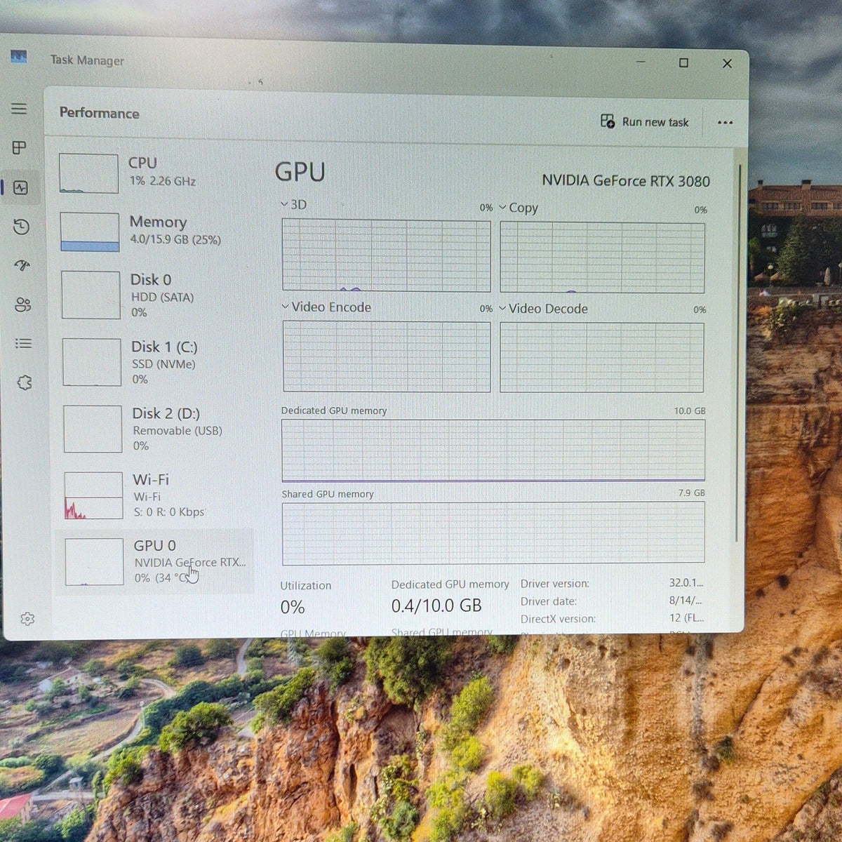Open the hamburger navigation menu
This screenshot has width=842, height=842.
coord(19,109)
